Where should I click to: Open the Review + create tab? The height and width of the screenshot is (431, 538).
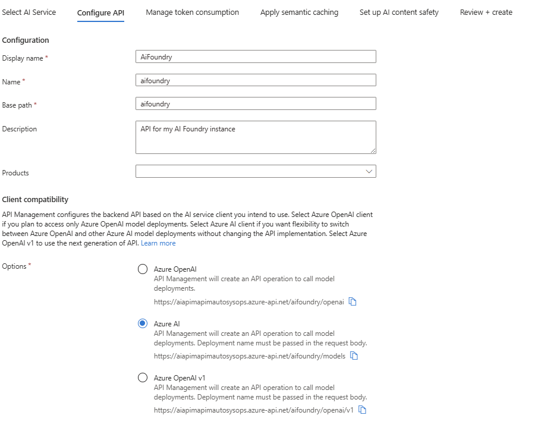[x=486, y=12]
